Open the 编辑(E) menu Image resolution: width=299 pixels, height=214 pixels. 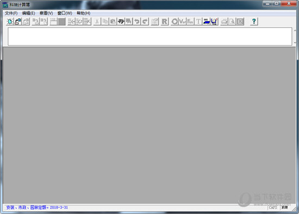(x=29, y=13)
